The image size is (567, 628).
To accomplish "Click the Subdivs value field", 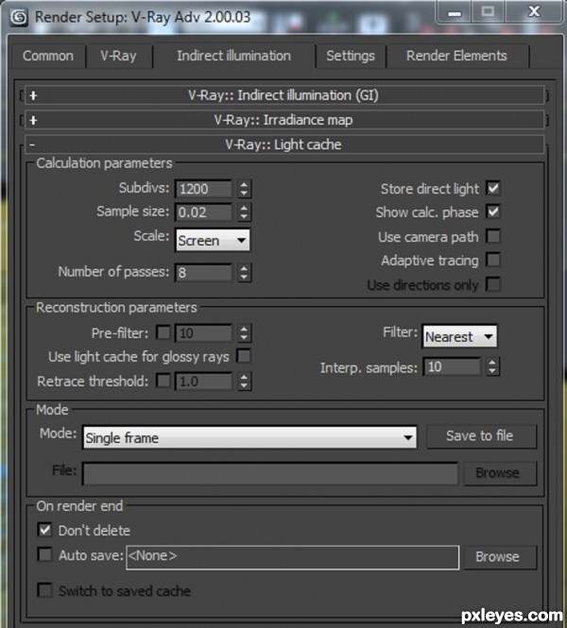I will [x=203, y=189].
